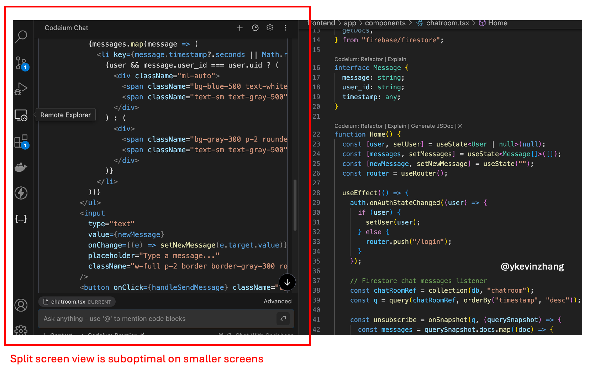Open Codeium from the activity bar lightning icon
Viewport: 590px width, 372px height.
point(21,193)
